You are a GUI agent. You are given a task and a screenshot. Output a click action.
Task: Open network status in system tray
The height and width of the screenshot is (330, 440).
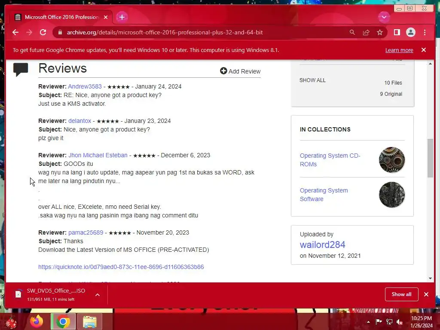tap(389, 321)
